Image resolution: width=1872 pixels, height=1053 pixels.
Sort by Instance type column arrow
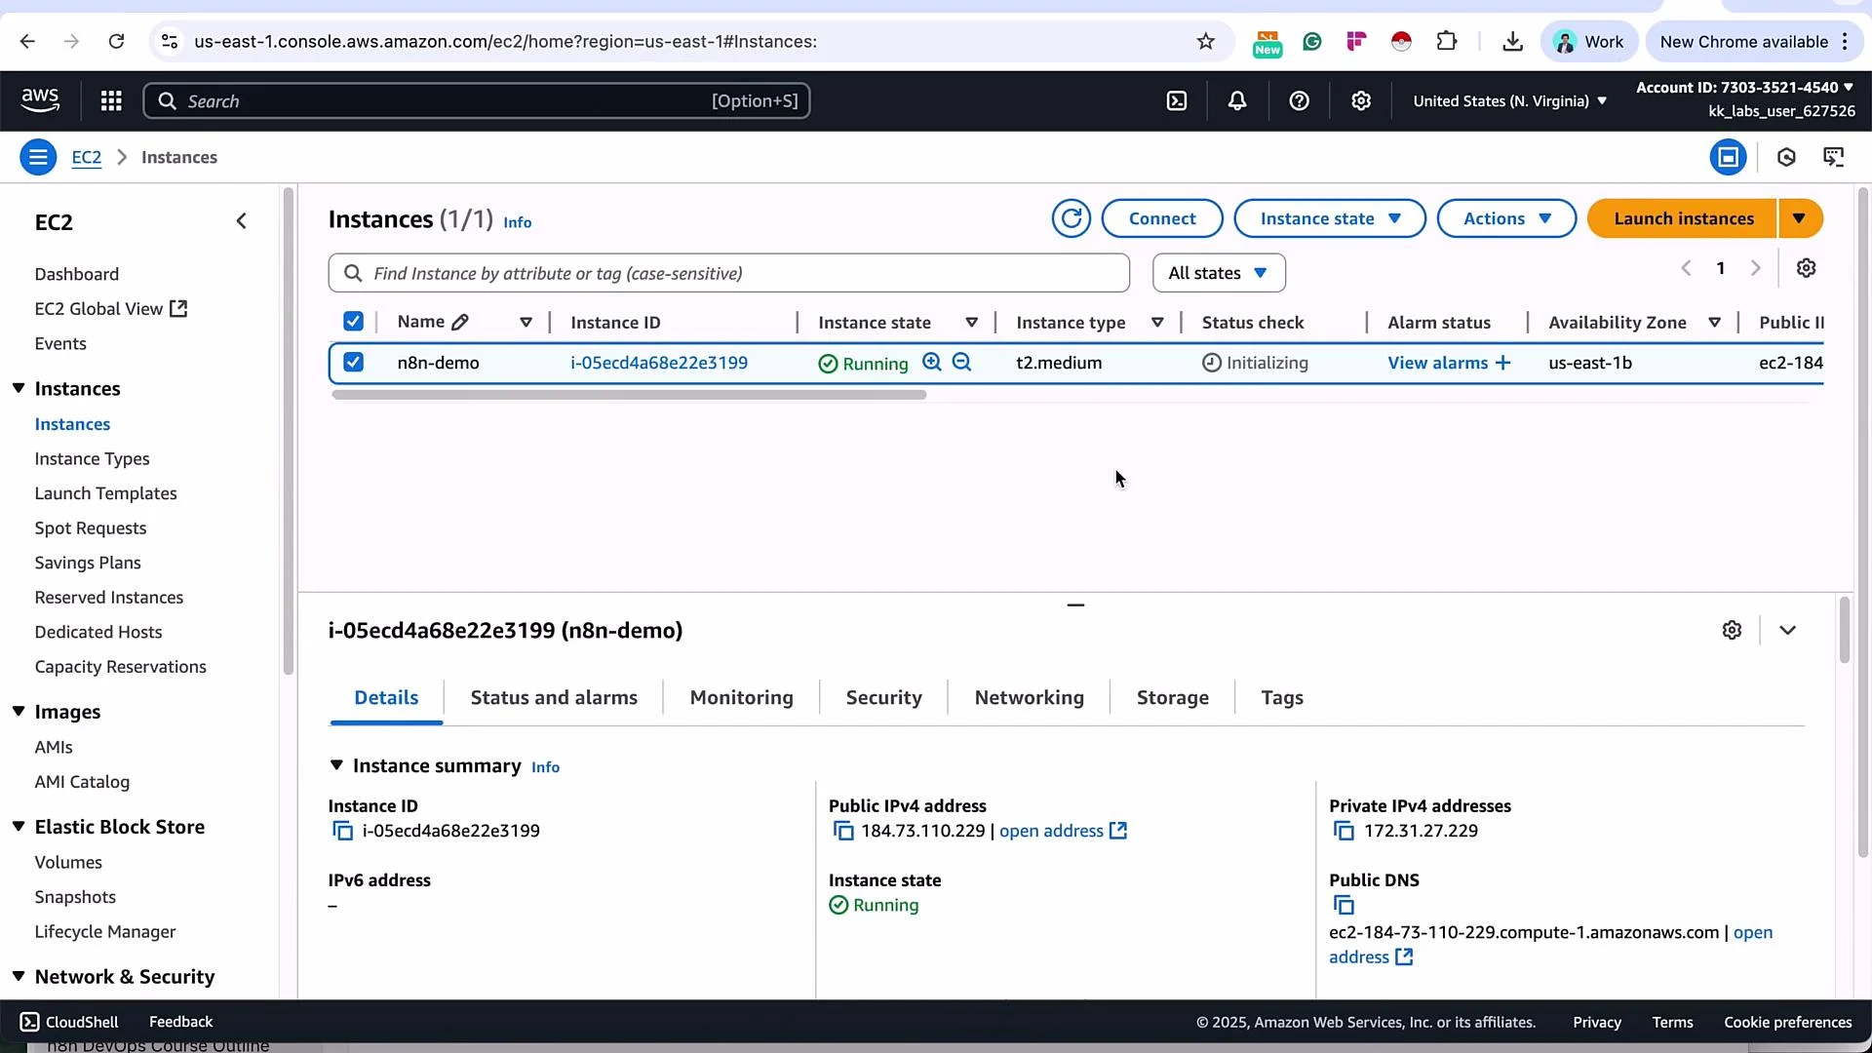pos(1157,323)
